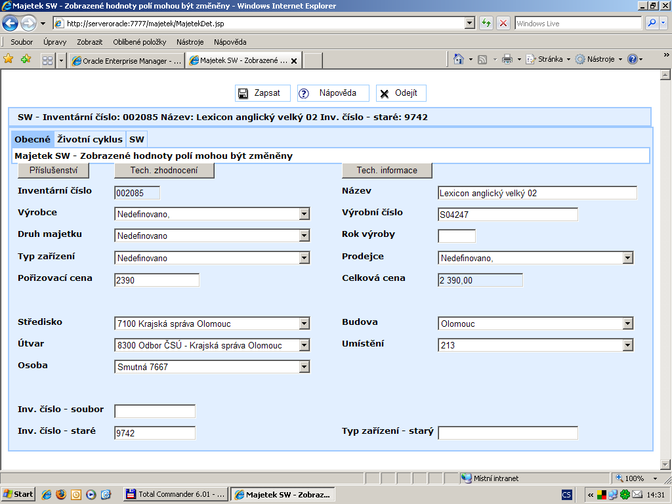Open the Quick Tabs grid icon
Image resolution: width=672 pixels, height=504 pixels.
pyautogui.click(x=47, y=60)
